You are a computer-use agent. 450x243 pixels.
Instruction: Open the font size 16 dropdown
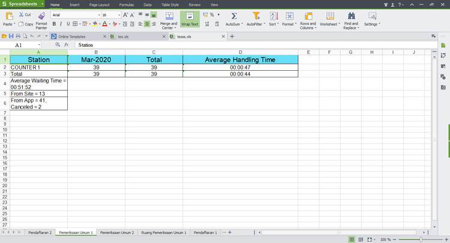click(118, 15)
